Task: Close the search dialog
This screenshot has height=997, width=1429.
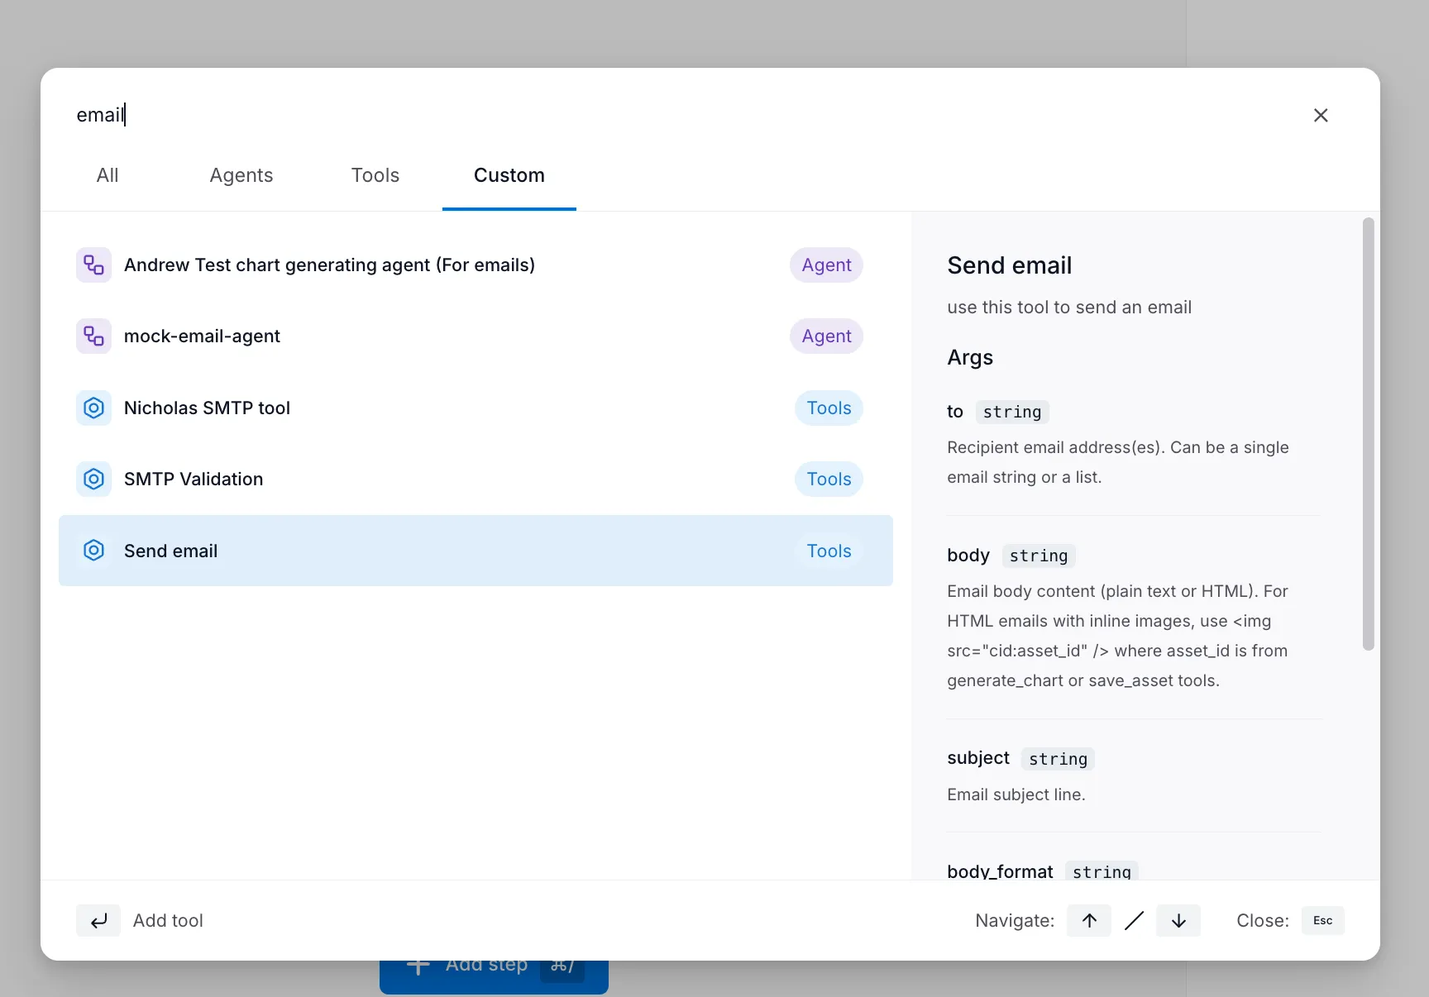Action: pos(1321,115)
